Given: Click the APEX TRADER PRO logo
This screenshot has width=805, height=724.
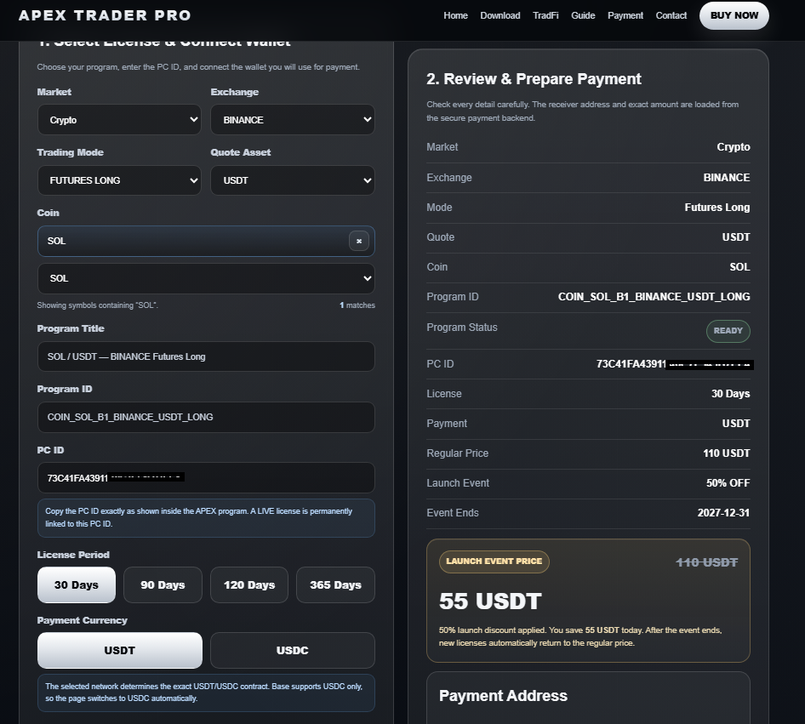Looking at the screenshot, I should click(105, 15).
